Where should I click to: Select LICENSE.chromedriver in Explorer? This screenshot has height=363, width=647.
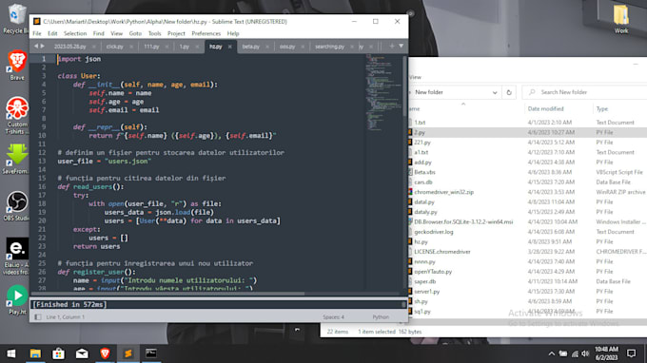441,252
